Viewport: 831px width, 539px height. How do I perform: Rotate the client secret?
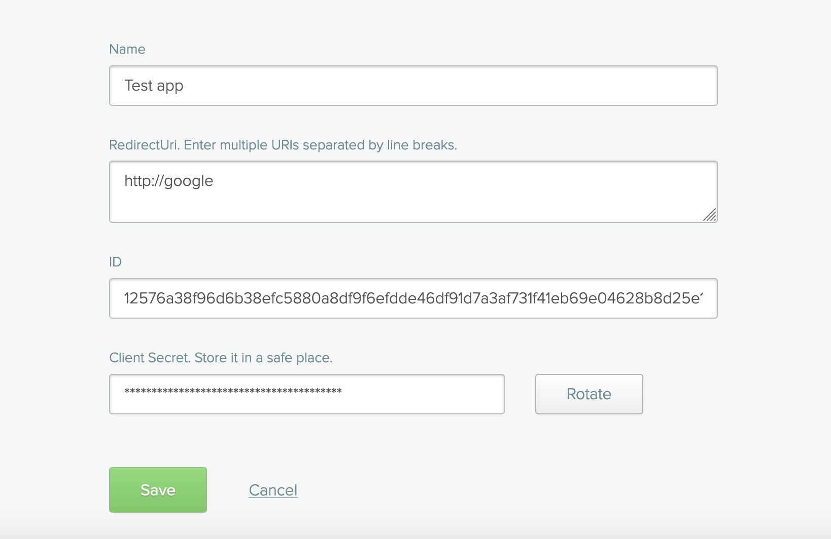pos(589,394)
